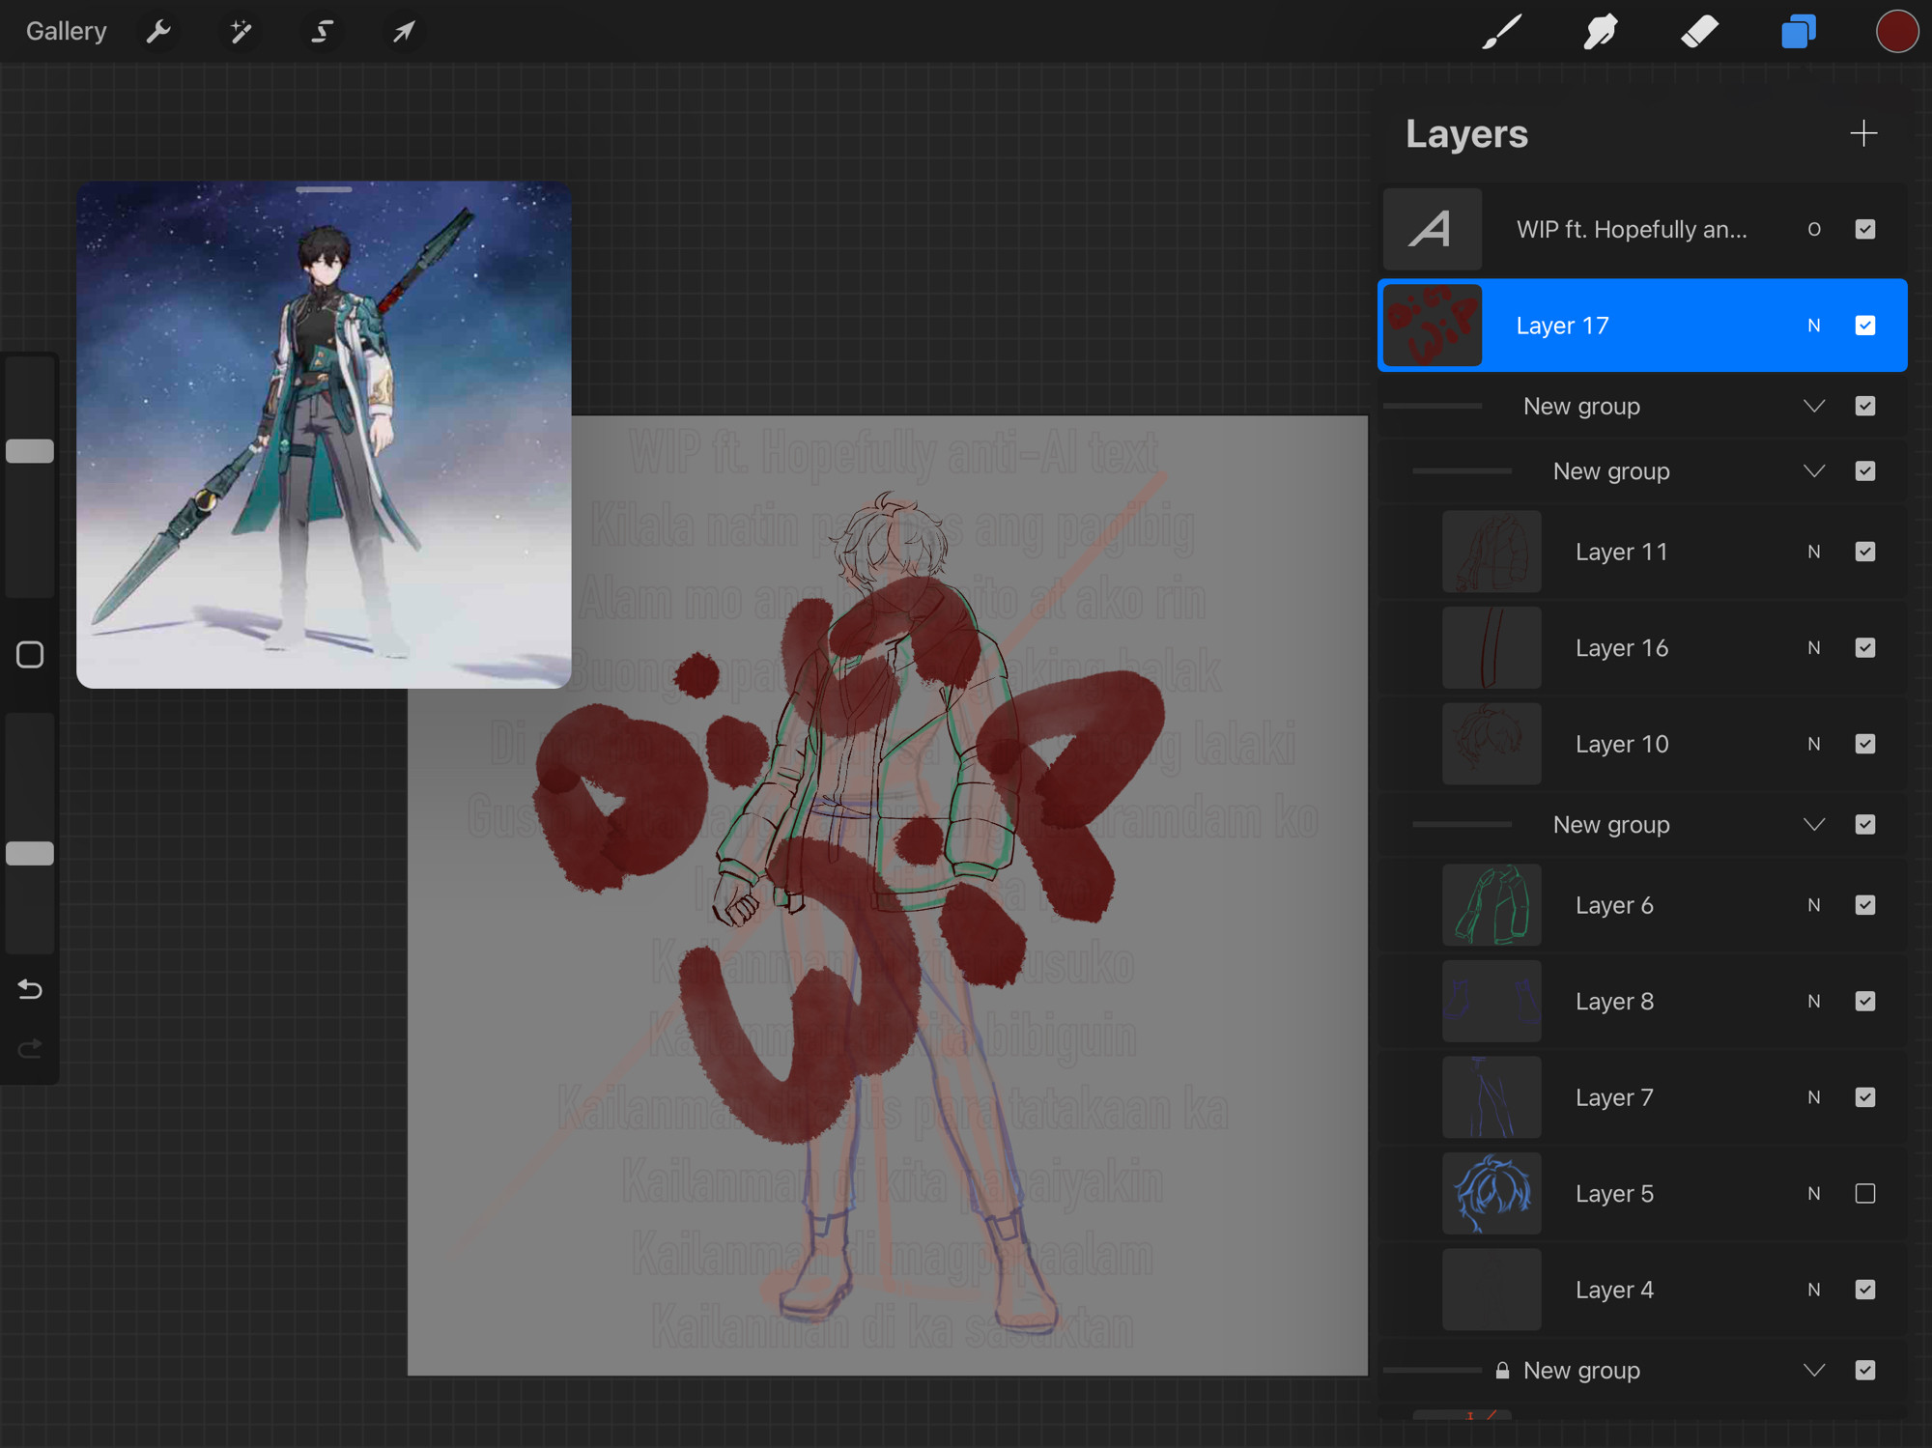Adjust the brush opacity slider handle

point(30,854)
